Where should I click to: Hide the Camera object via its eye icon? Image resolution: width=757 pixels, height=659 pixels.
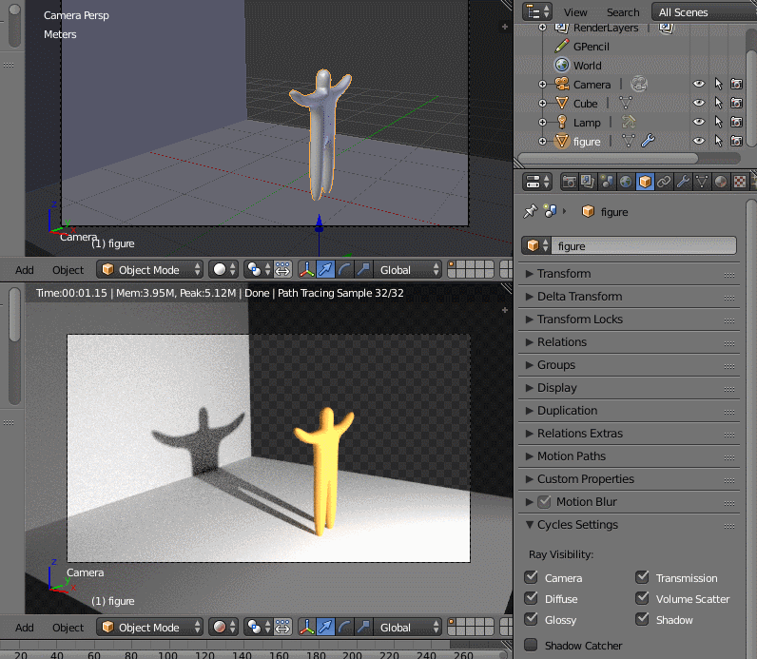point(699,84)
